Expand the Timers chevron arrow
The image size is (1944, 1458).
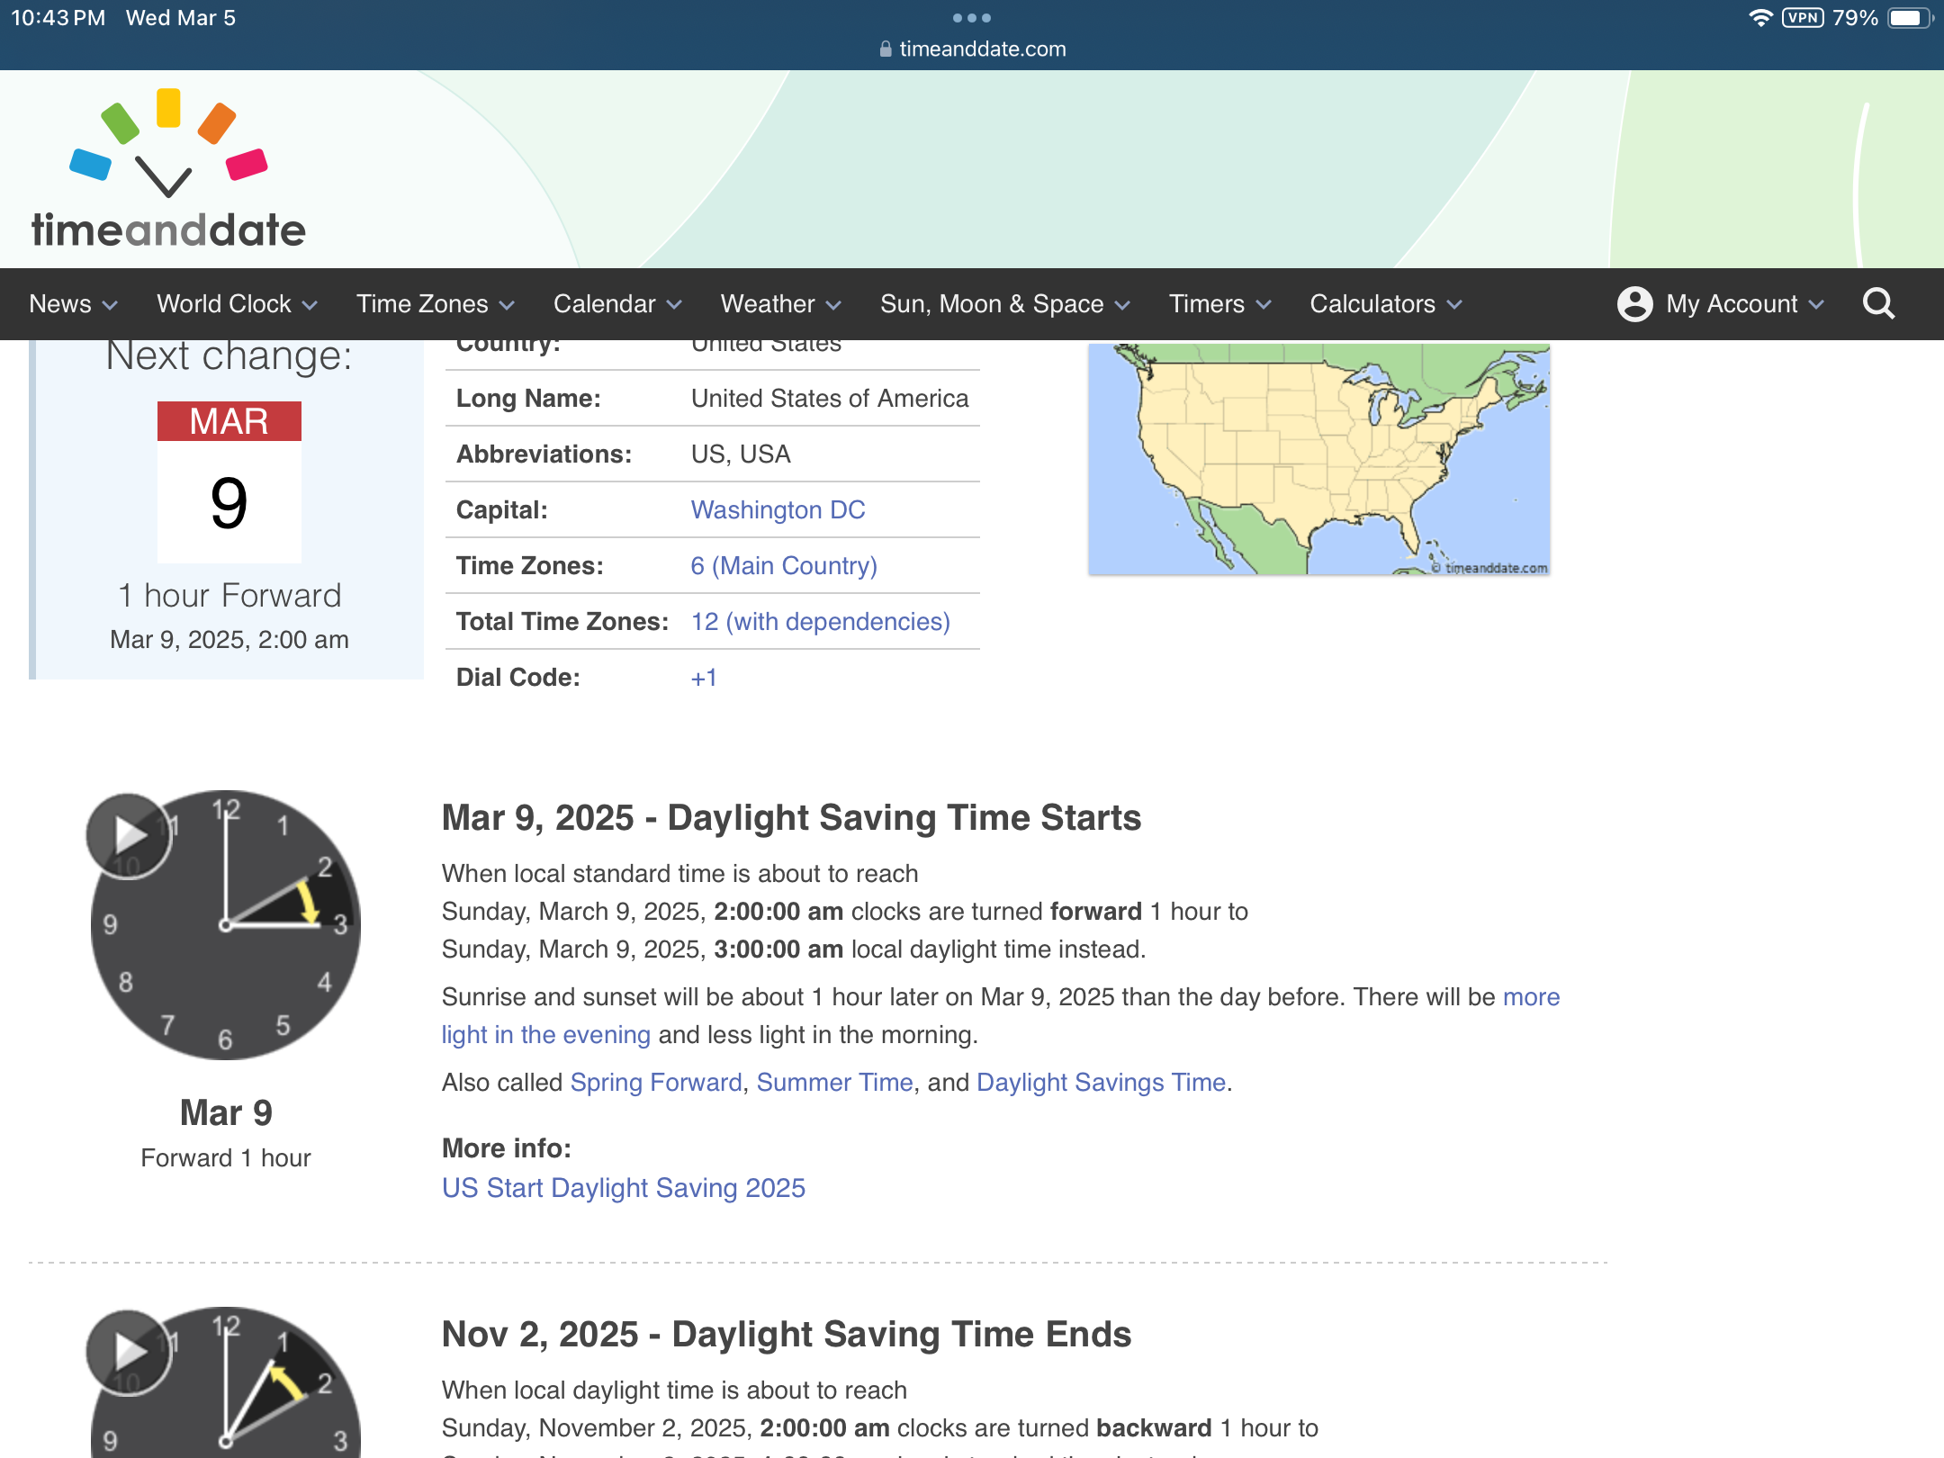pyautogui.click(x=1264, y=306)
